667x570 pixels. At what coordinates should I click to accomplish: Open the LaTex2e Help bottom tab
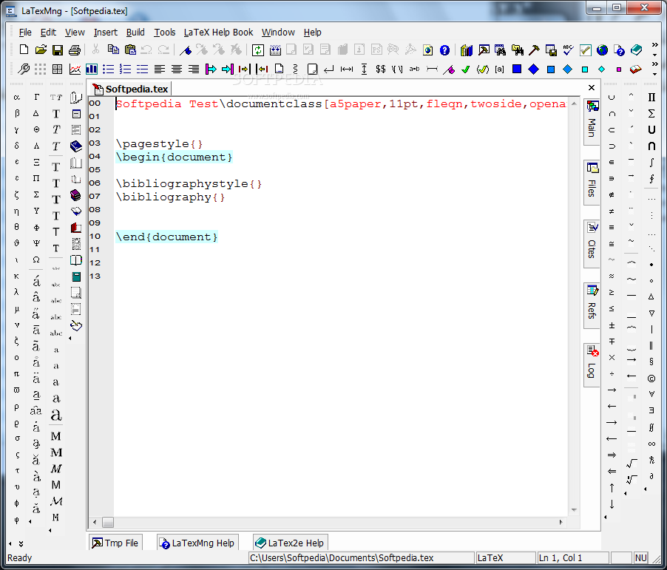[x=290, y=543]
